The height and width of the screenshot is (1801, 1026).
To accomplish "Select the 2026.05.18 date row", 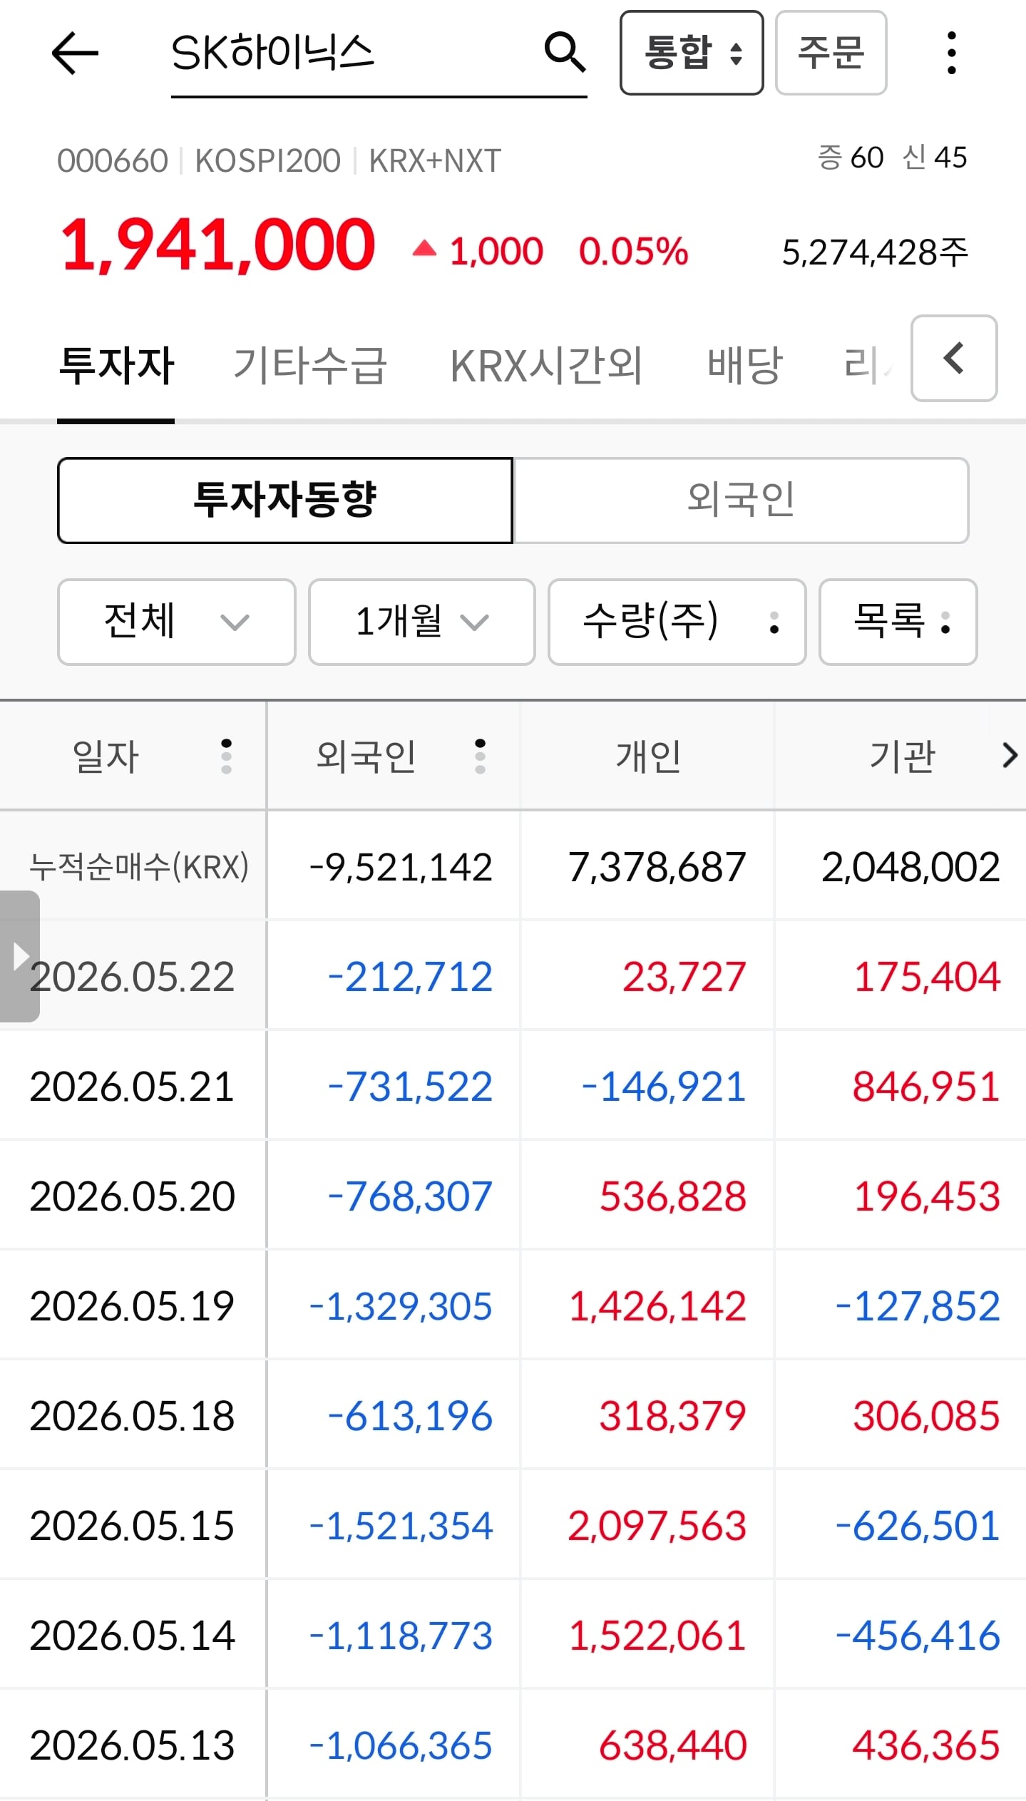I will 132,1416.
